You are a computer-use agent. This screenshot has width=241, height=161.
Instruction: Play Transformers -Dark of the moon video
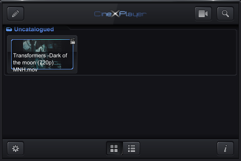(42, 54)
